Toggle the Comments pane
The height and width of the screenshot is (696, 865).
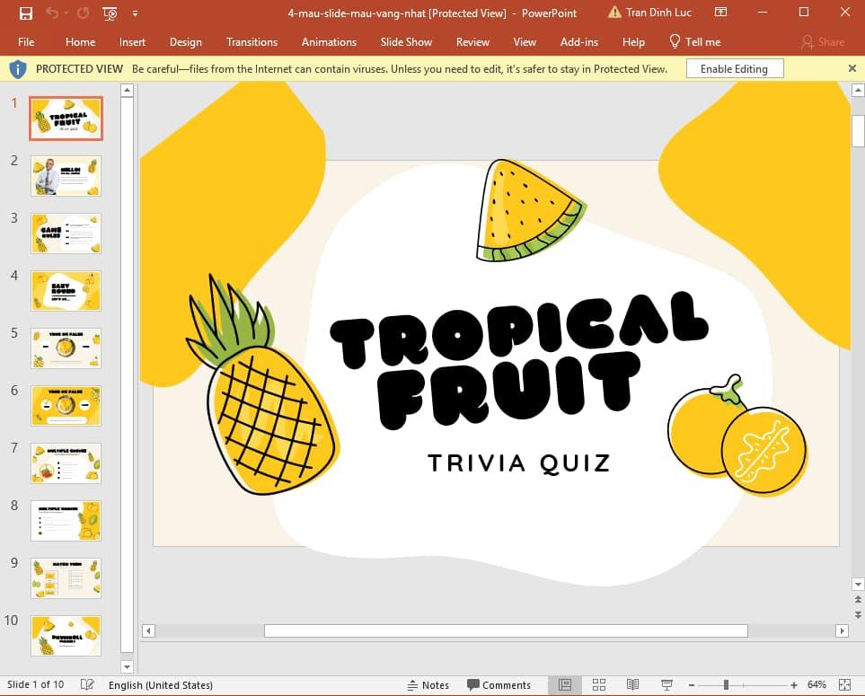[x=500, y=684]
